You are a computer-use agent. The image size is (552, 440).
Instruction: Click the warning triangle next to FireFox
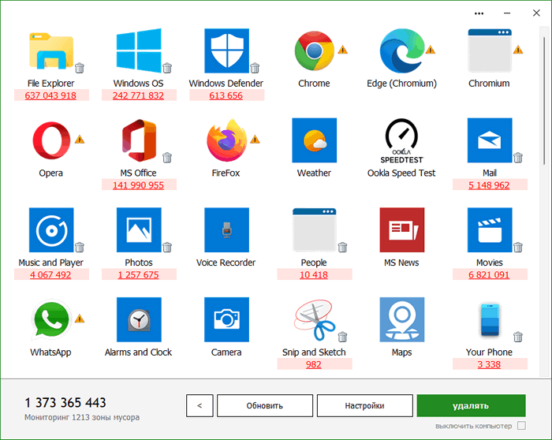point(255,140)
